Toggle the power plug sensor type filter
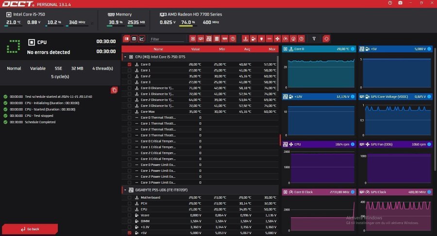Screen dimensions: 437x236 click(261, 39)
